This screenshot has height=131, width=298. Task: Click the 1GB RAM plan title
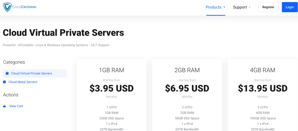tap(111, 70)
